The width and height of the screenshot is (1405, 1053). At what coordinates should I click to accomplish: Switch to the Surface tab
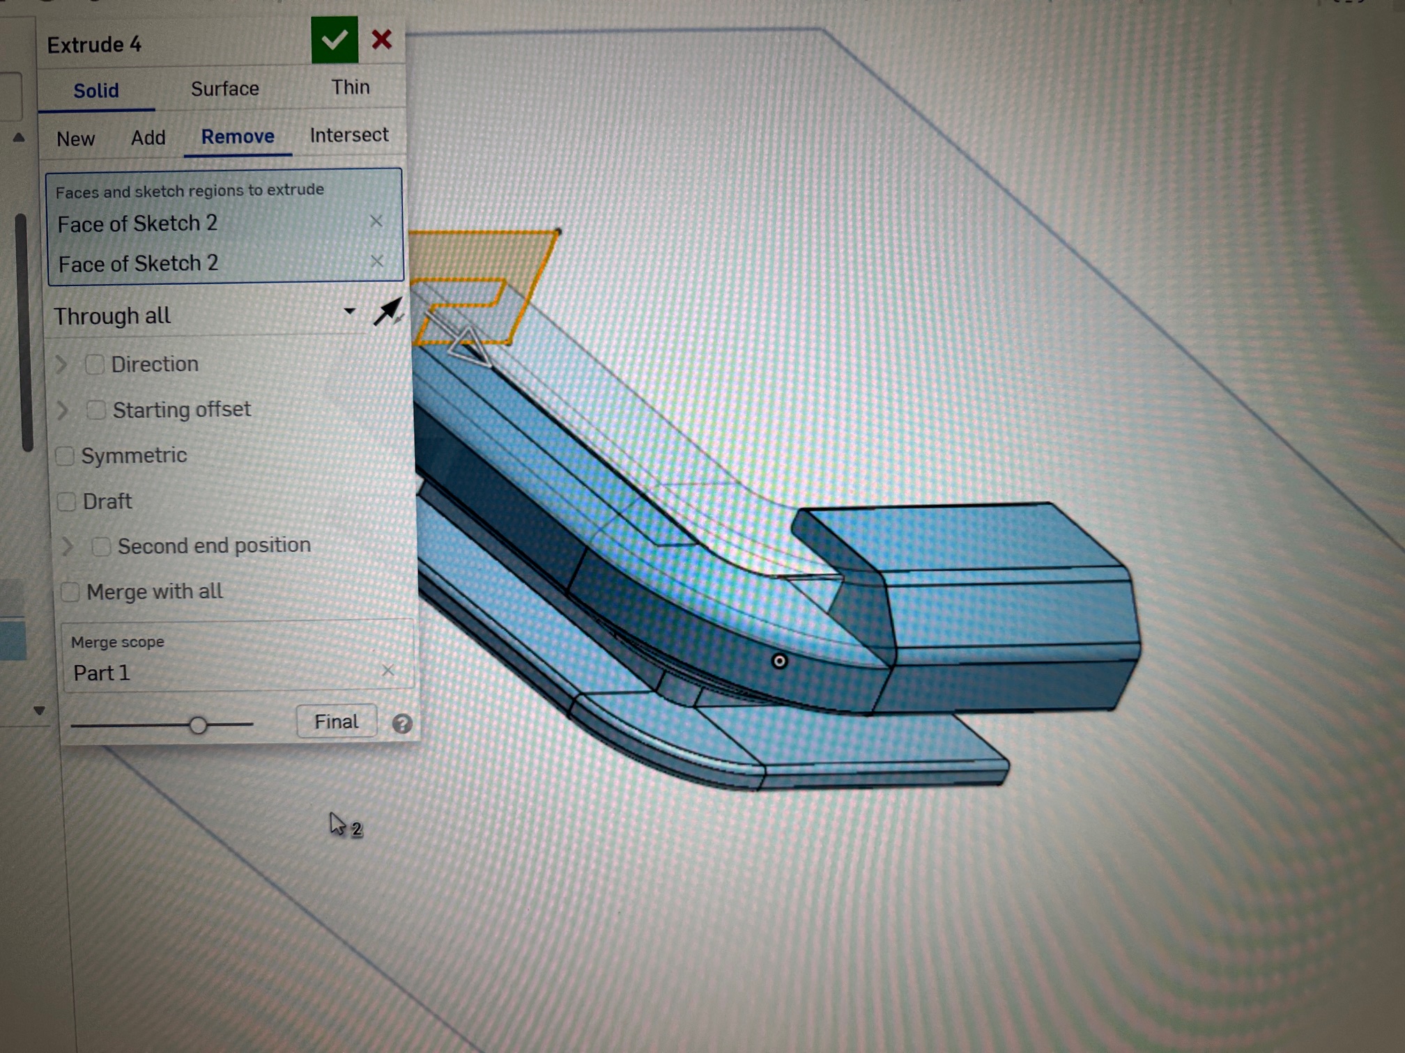pos(224,89)
